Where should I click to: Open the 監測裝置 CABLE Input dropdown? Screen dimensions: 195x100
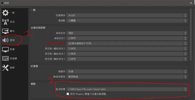pyautogui.click(x=127, y=89)
